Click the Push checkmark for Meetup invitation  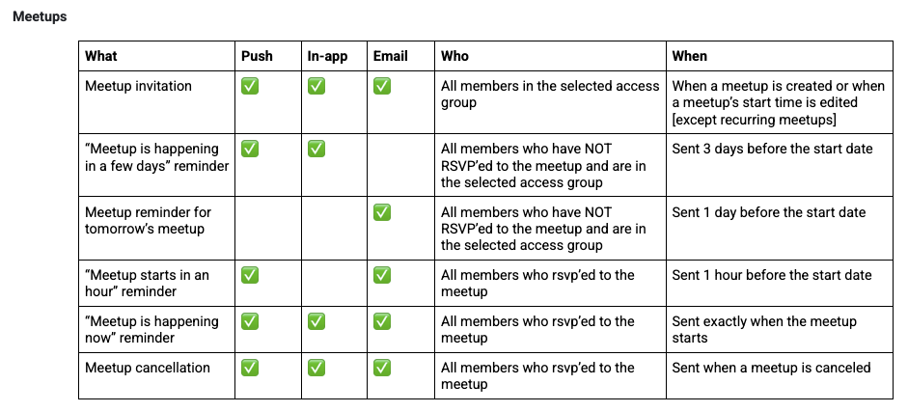pyautogui.click(x=250, y=86)
